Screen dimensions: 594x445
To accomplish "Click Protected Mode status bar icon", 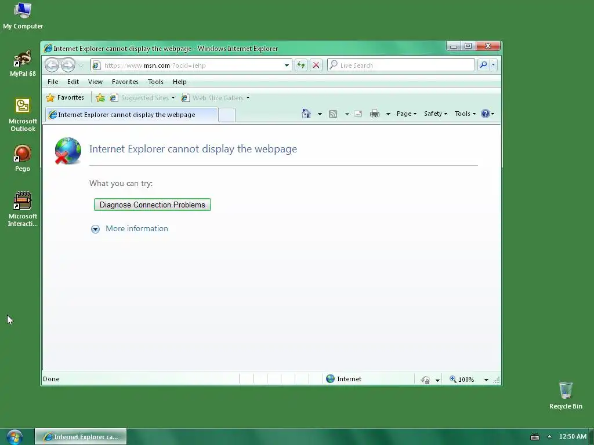I will pyautogui.click(x=425, y=379).
